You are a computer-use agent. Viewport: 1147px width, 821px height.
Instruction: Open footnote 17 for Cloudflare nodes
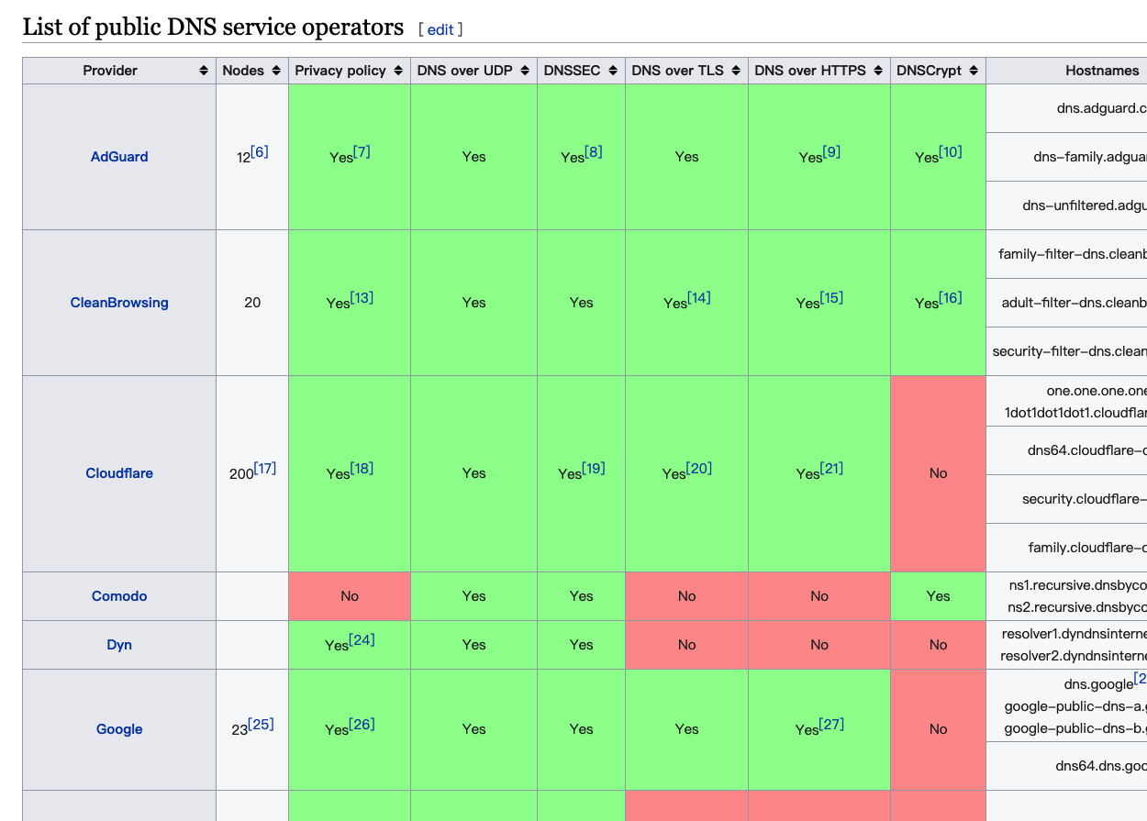click(265, 468)
